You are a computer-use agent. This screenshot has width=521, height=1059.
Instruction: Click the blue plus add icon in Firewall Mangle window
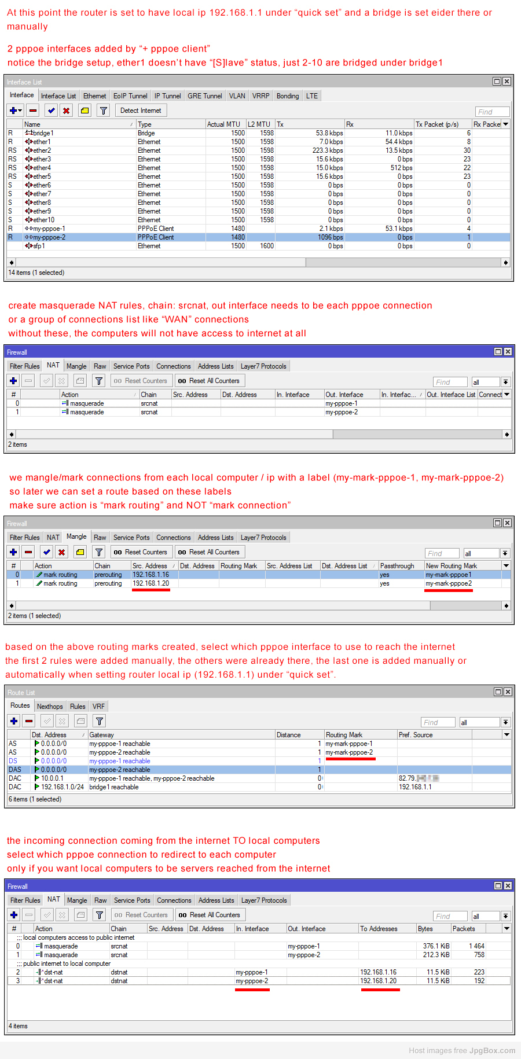[13, 552]
